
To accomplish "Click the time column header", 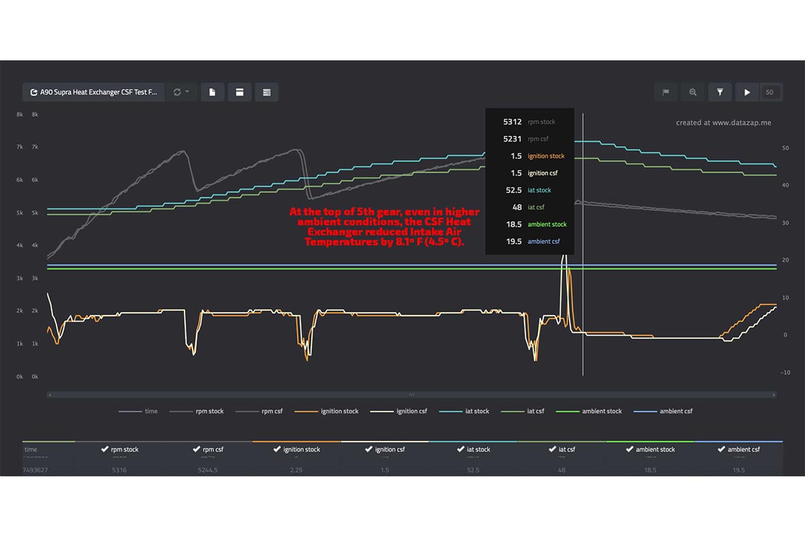I will point(32,450).
